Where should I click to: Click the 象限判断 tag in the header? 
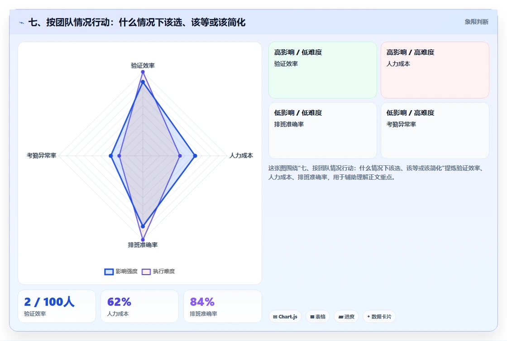476,22
